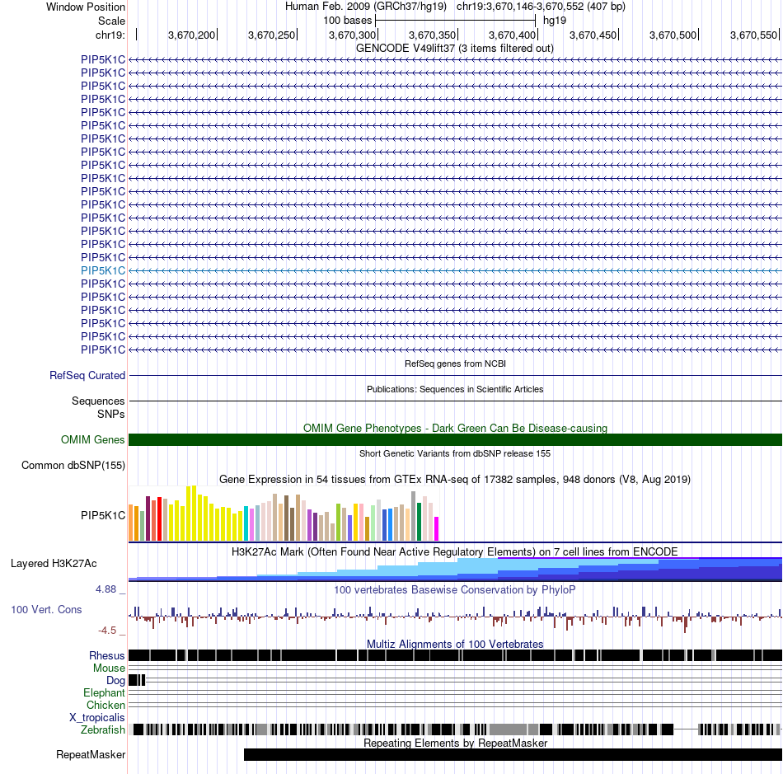Select the Scale label on the ruler

[111, 21]
